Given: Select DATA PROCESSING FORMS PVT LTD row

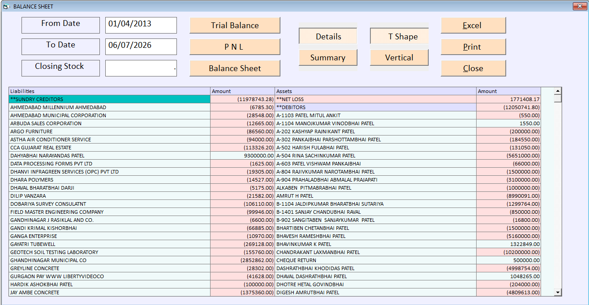Looking at the screenshot, I should (109, 164).
